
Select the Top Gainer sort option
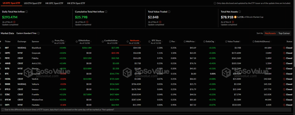coord(284,33)
